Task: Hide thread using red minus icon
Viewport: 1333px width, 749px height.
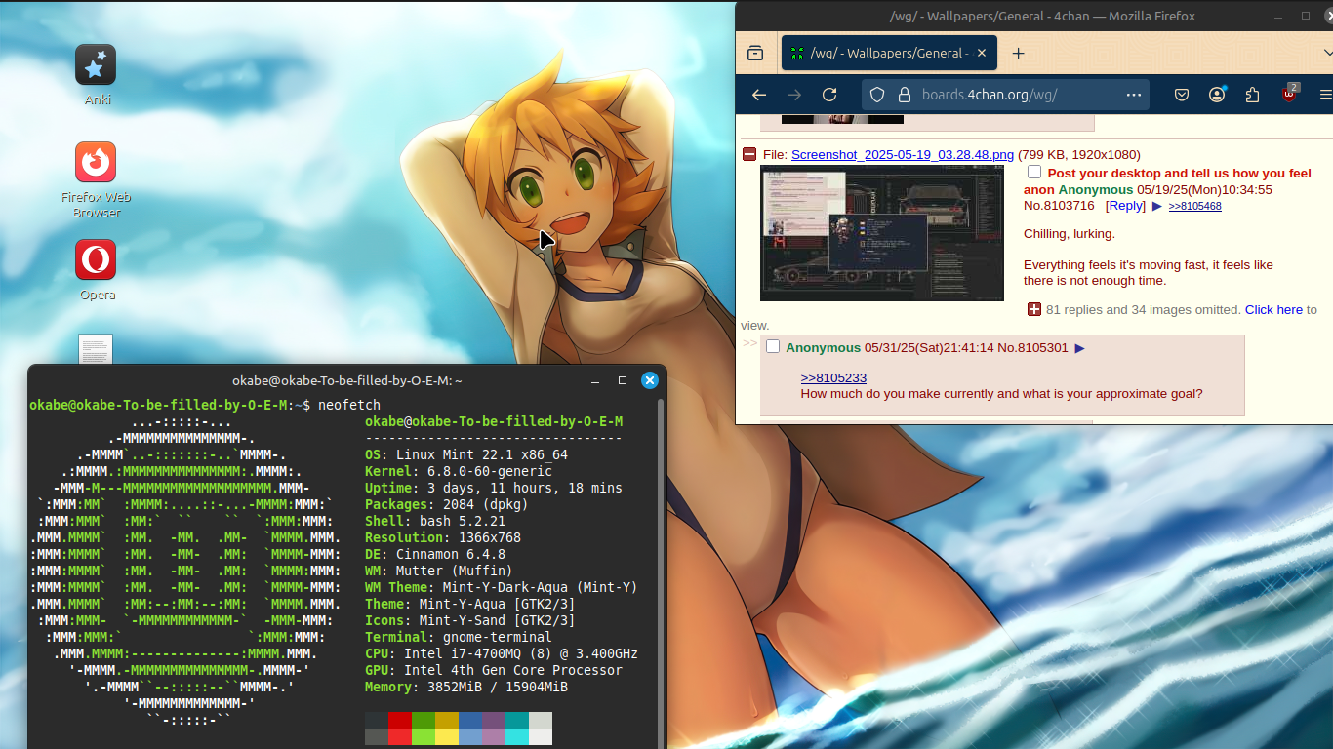Action: 749,154
